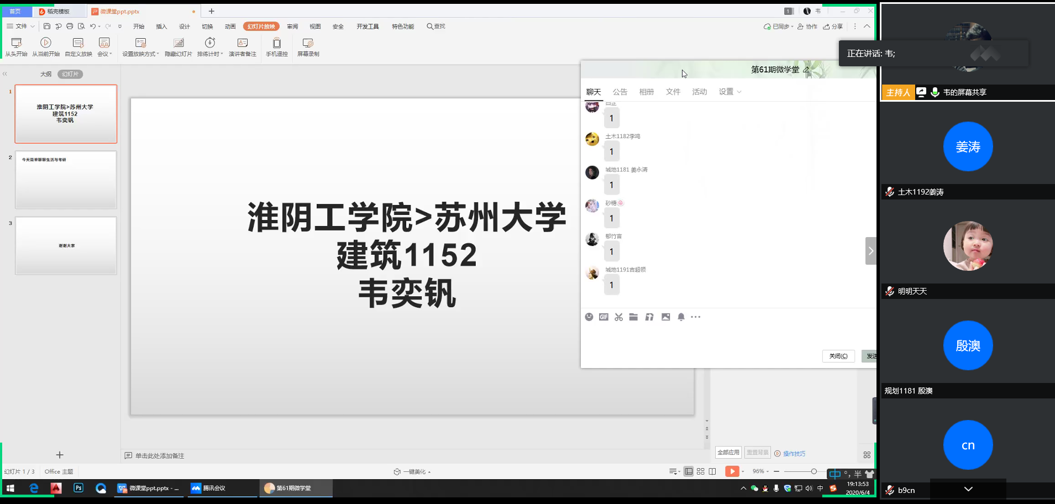This screenshot has width=1055, height=504.
Task: Start slideshow from beginning (从头开始)
Action: coord(16,47)
